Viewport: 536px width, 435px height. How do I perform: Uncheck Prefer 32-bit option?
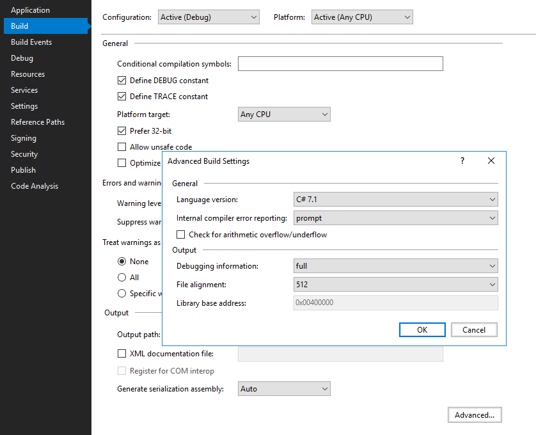(122, 130)
